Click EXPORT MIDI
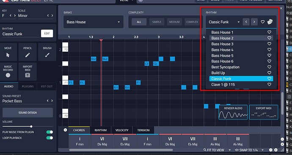This screenshot has width=292, height=155. pyautogui.click(x=264, y=112)
